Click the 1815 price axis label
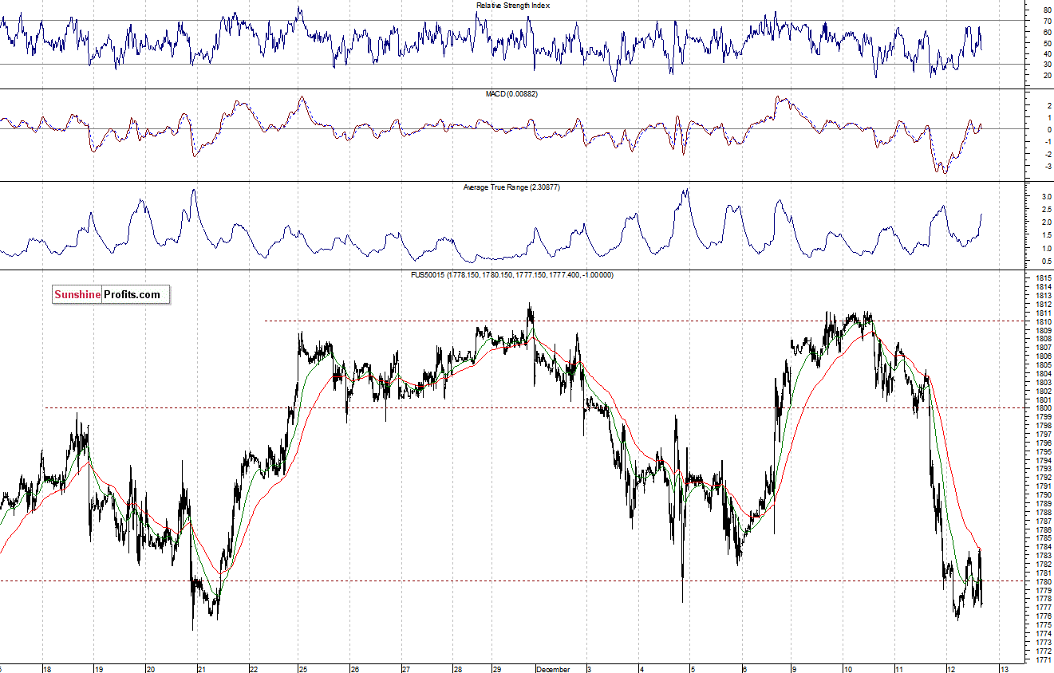This screenshot has height=673, width=1054. [x=1043, y=278]
